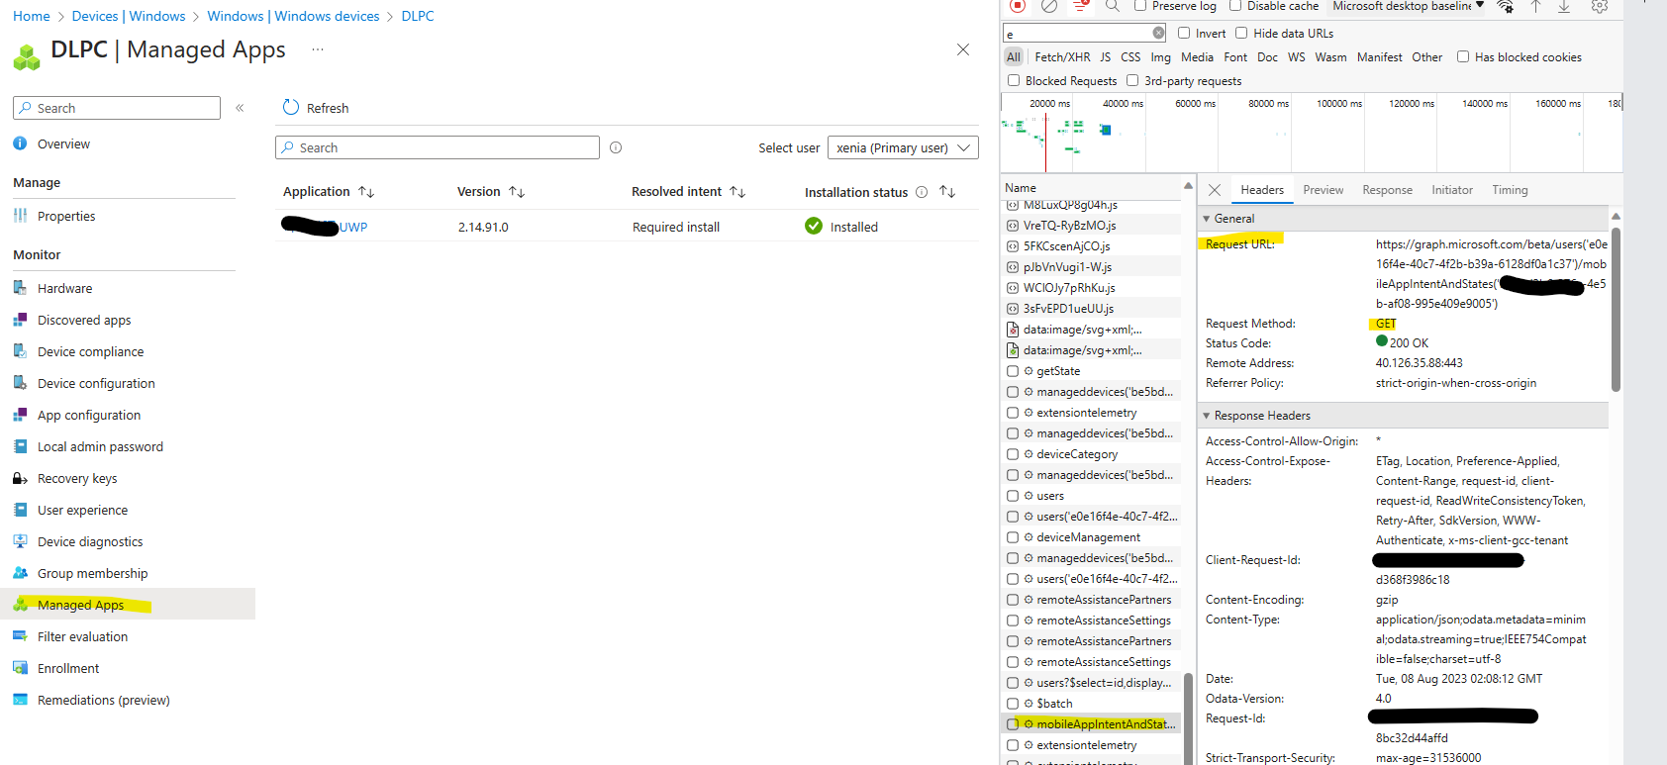Open App configuration menu item
The height and width of the screenshot is (765, 1667).
coord(89,415)
